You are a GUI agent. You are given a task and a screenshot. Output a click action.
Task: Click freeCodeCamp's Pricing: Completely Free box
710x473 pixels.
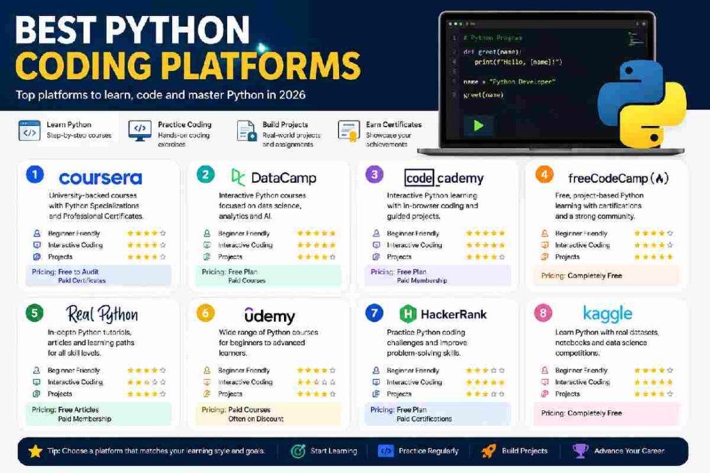coord(607,275)
